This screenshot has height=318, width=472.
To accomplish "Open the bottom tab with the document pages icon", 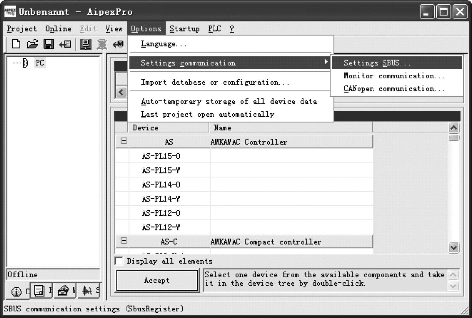I will (40, 290).
